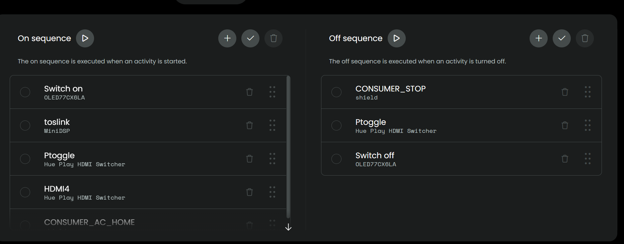Click the On sequence header trash icon
Screen dimensions: 624x244
point(274,38)
